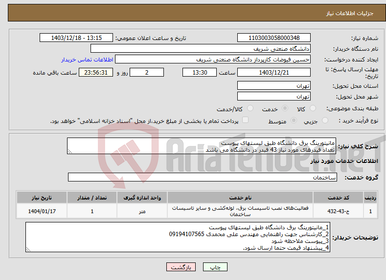Screen dimensions: 386x280
Task: Click the نام خدمت column header
Action: [240, 198]
